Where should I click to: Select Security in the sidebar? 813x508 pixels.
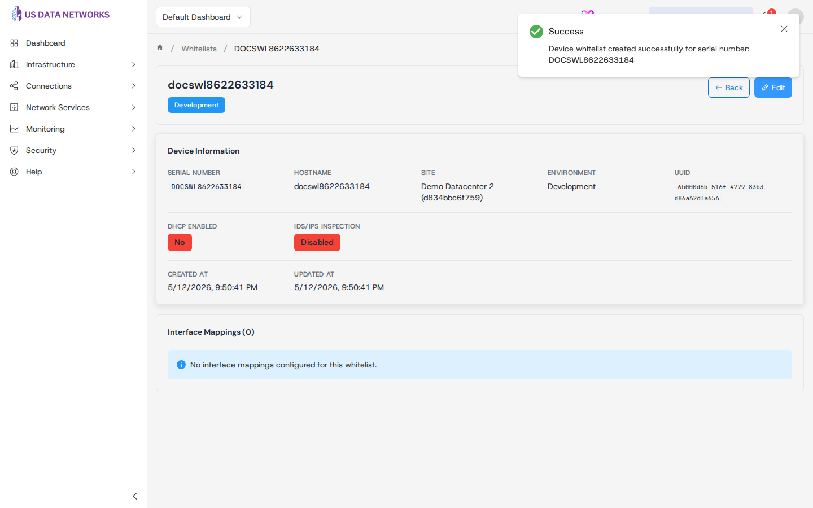[x=73, y=150]
